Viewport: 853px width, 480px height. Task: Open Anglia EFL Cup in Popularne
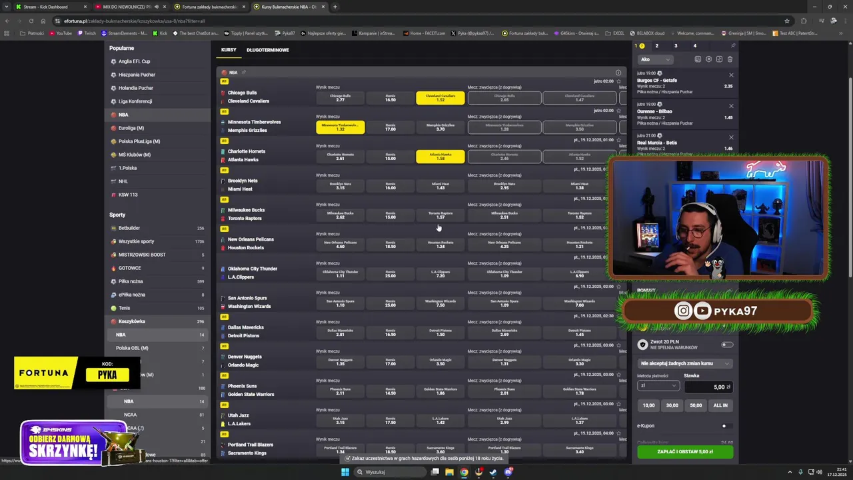[134, 61]
